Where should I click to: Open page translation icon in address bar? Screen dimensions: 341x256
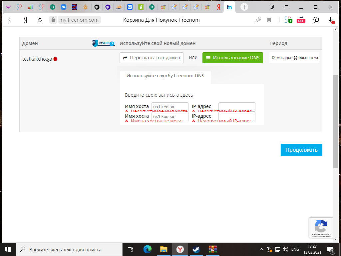click(x=258, y=20)
